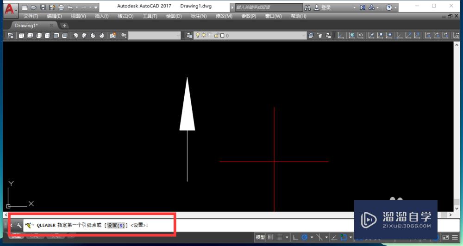Click the Face UCS icon

pyautogui.click(x=371, y=35)
